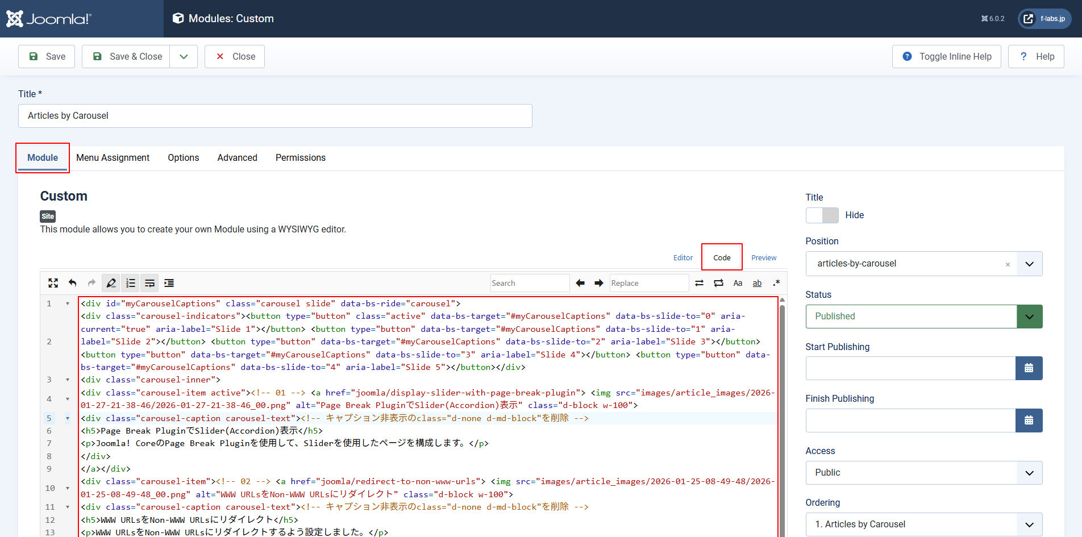Open the Status Published dropdown

click(x=923, y=317)
